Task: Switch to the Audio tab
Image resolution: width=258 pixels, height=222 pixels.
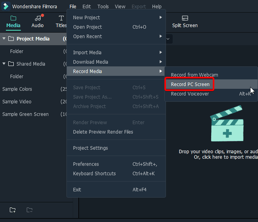Action: [37, 22]
